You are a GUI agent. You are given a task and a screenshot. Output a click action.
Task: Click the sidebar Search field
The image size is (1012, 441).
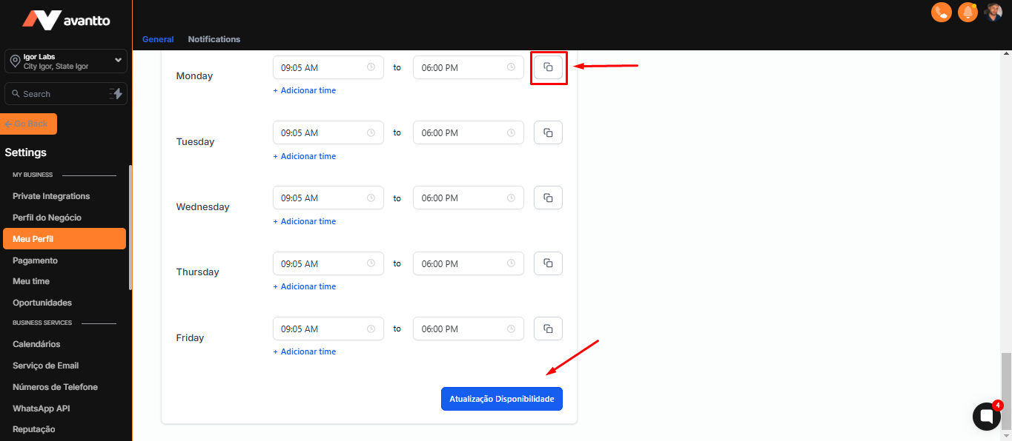pos(56,94)
